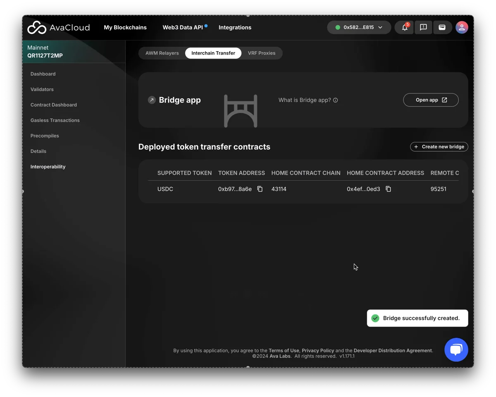Copy the home contract address 0x4ef...0ed3
The image size is (496, 397).
tap(388, 189)
